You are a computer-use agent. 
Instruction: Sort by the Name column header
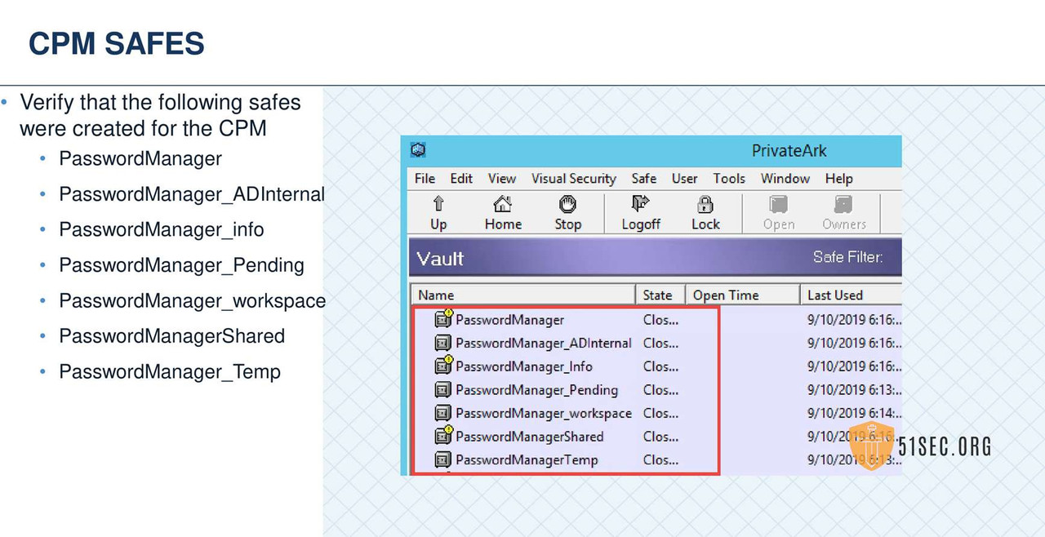coord(523,295)
